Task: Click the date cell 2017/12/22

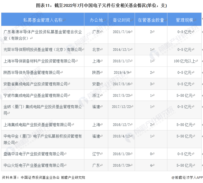Action: pos(121,110)
